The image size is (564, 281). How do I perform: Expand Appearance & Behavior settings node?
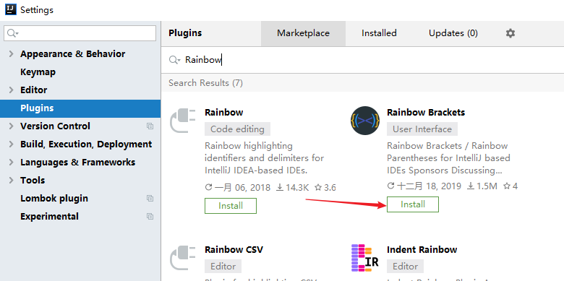pyautogui.click(x=11, y=54)
